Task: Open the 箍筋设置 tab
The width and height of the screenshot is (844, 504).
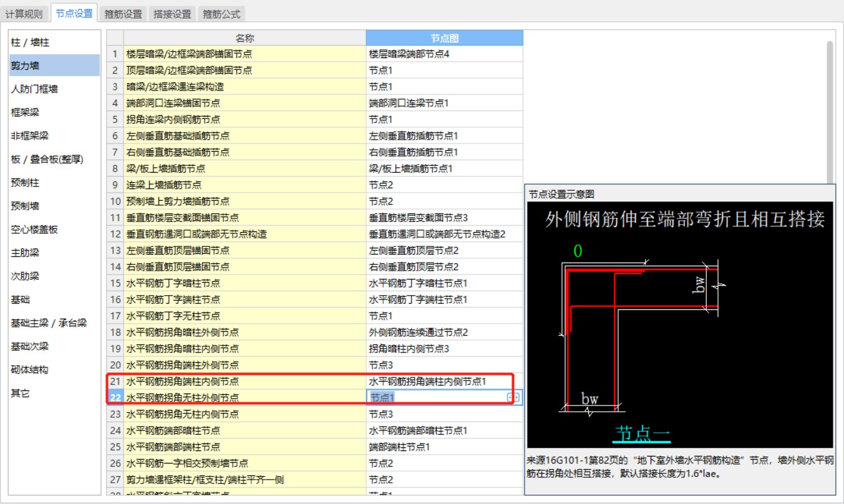Action: (x=124, y=14)
